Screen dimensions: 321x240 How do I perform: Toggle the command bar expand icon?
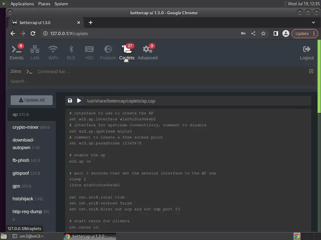[311, 71]
